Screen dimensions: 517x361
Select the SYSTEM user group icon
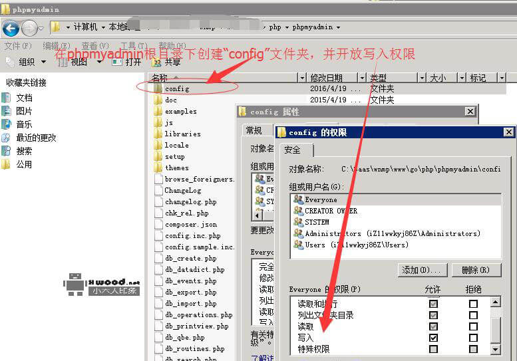pos(298,221)
